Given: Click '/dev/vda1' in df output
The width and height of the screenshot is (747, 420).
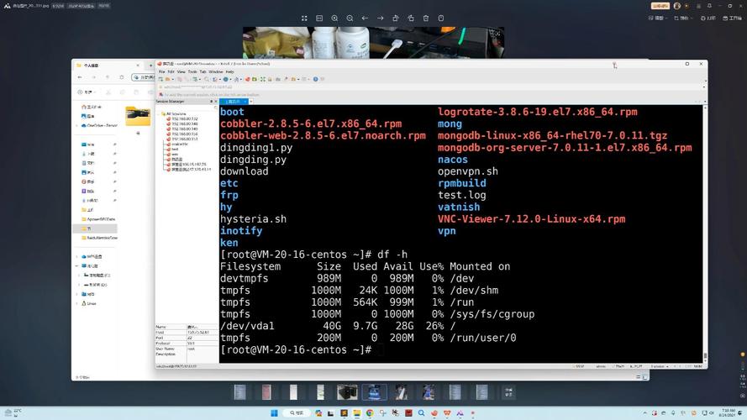Looking at the screenshot, I should pyautogui.click(x=247, y=326).
